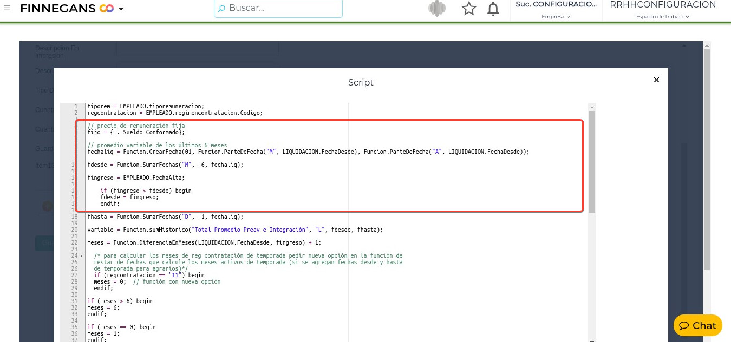Viewport: 731px width, 354px height.
Task: Click the script editor vertical scrollbar thumb
Action: 592,161
